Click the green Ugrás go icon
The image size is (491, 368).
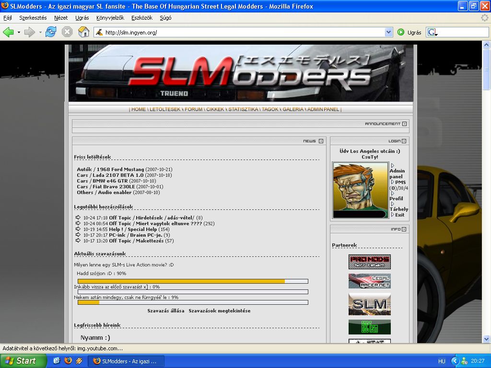point(401,32)
